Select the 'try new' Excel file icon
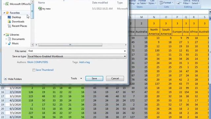 [x=40, y=9]
